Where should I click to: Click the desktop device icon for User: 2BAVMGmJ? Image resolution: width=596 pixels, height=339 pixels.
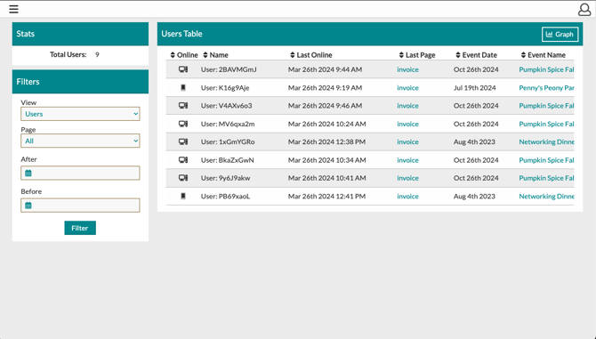(183, 69)
